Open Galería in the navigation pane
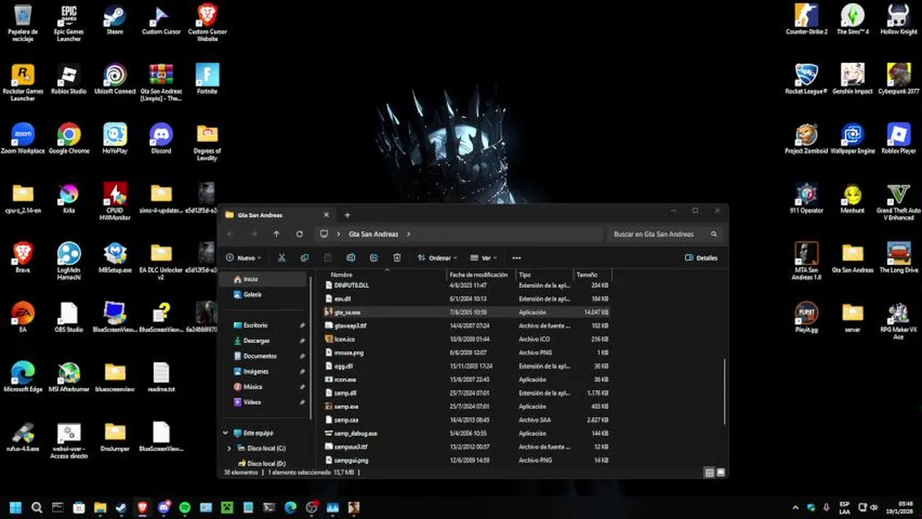 263,295
